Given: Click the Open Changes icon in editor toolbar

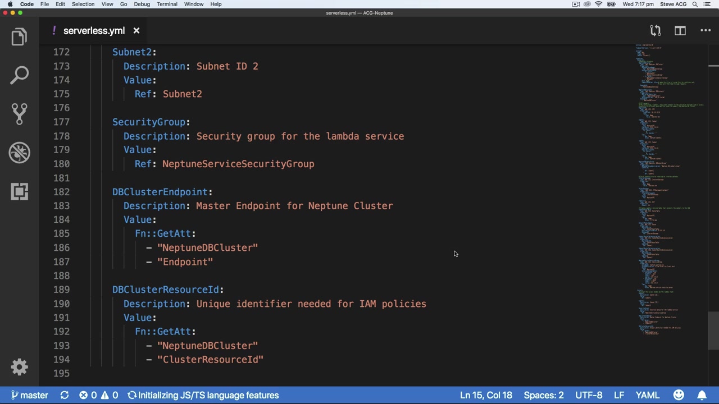Looking at the screenshot, I should [x=655, y=31].
